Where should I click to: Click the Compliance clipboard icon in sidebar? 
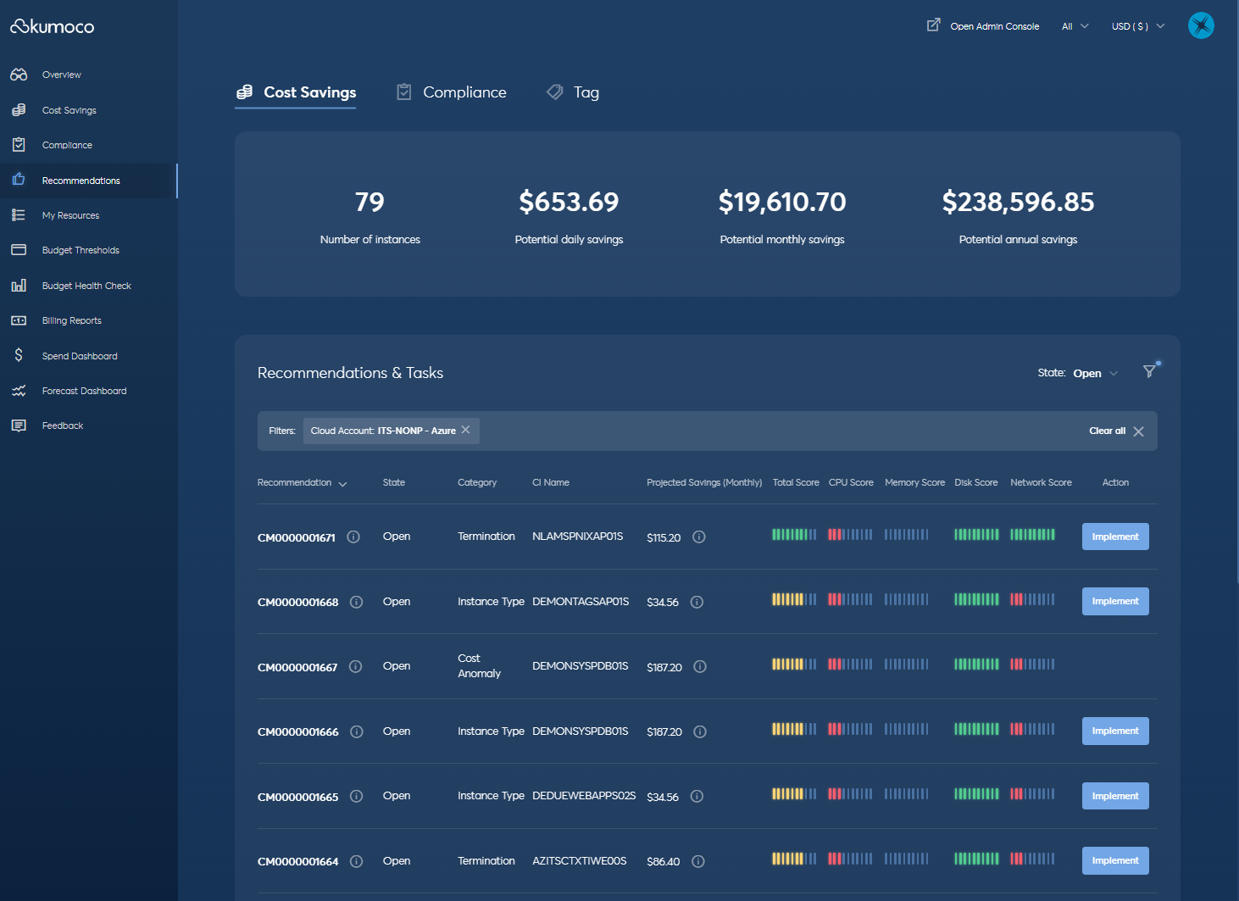tap(19, 144)
